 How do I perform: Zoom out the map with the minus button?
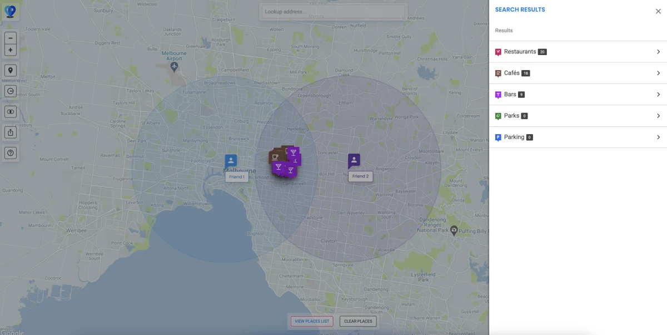pyautogui.click(x=11, y=38)
